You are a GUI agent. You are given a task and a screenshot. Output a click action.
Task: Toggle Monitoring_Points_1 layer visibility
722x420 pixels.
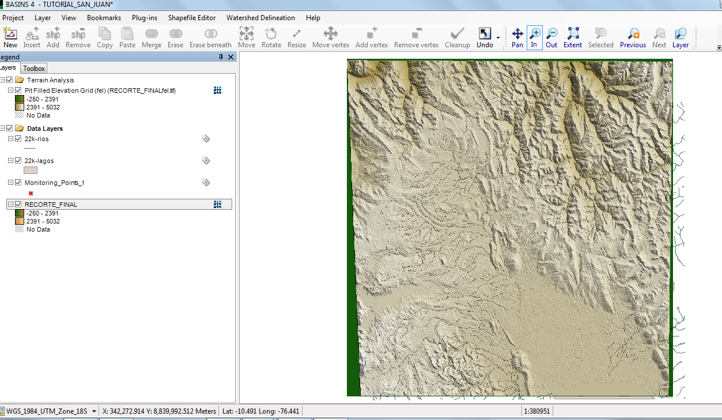[18, 183]
